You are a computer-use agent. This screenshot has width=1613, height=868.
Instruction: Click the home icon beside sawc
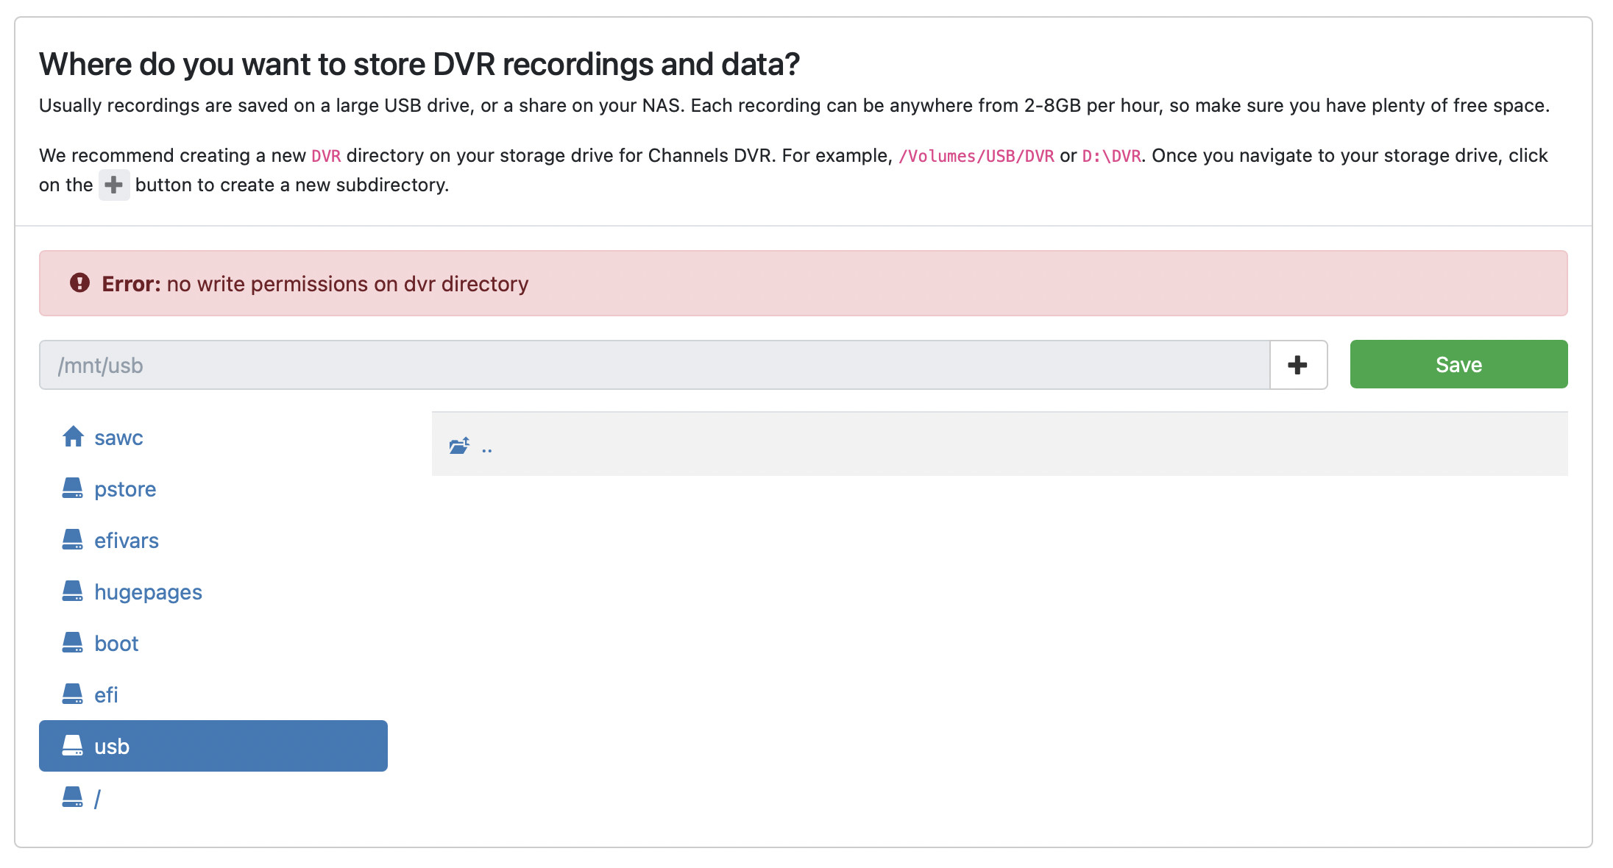point(73,437)
